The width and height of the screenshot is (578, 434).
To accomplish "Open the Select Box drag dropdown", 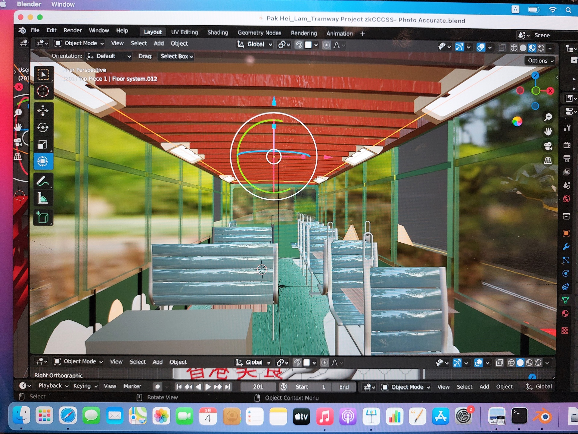I will point(176,56).
